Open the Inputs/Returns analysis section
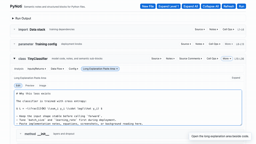 37,69
